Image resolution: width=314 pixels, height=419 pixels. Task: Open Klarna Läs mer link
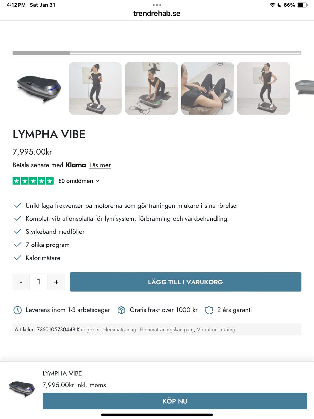click(x=100, y=165)
